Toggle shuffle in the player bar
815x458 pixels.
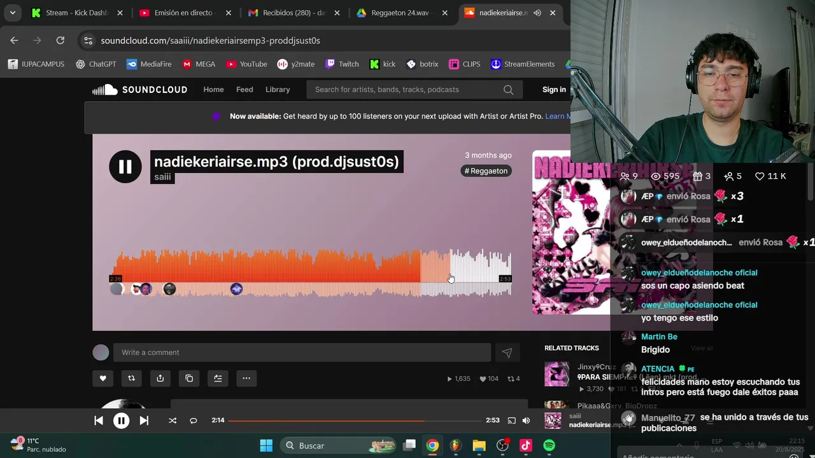pyautogui.click(x=173, y=420)
